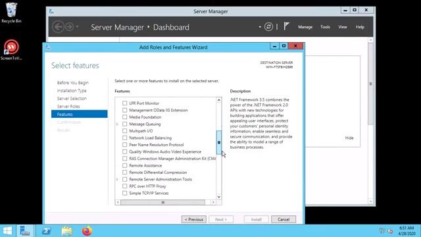The width and height of the screenshot is (421, 237).
Task: Open Firefox from the taskbar
Action: pos(87,231)
